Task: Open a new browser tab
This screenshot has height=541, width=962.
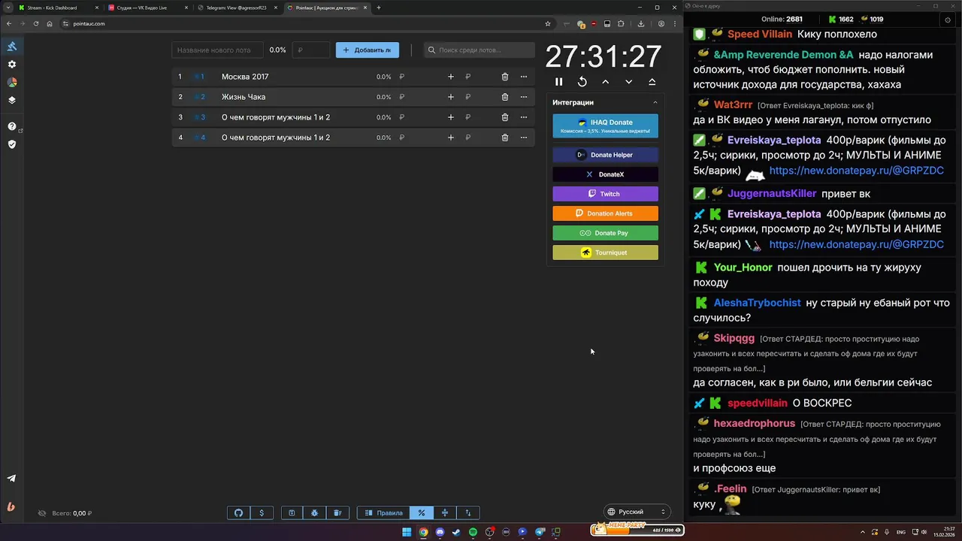Action: [x=379, y=8]
